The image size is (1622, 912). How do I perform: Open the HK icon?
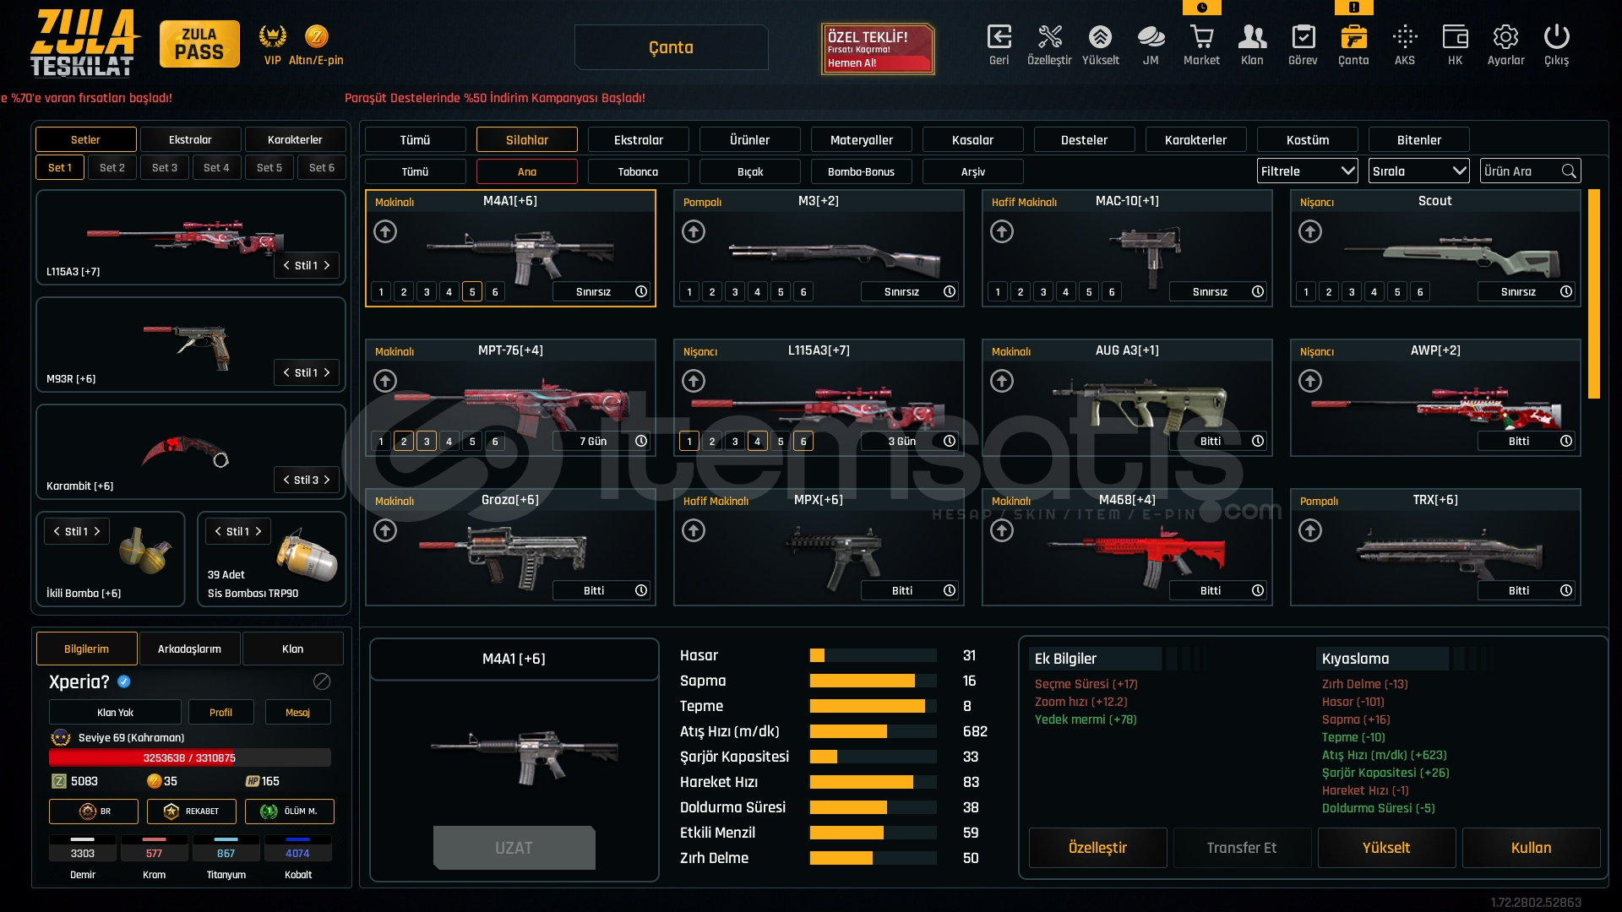pyautogui.click(x=1455, y=37)
